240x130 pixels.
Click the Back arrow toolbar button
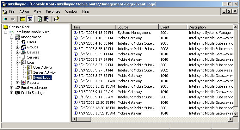(5, 19)
